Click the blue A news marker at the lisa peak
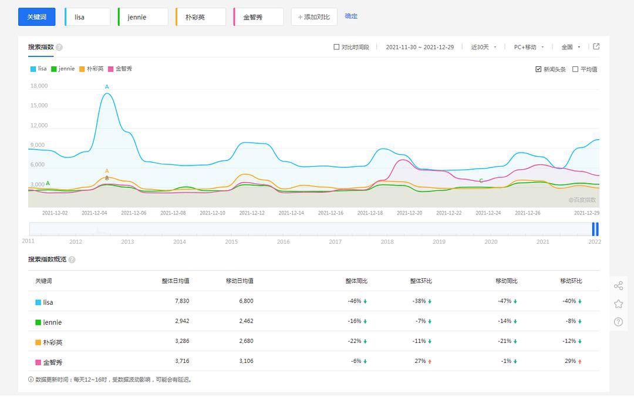The height and width of the screenshot is (397, 634). tap(107, 86)
